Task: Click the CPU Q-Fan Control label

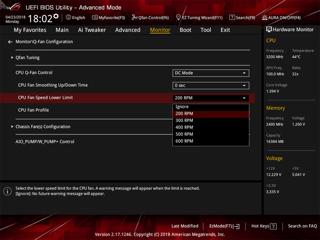Action: point(34,72)
